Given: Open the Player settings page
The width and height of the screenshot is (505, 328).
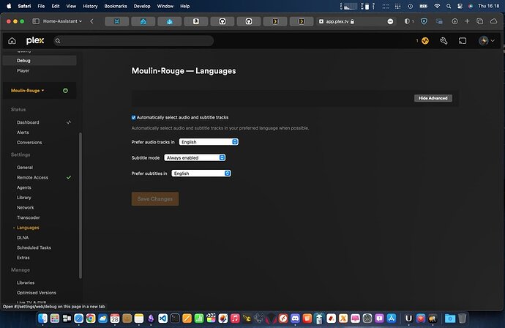Looking at the screenshot, I should pyautogui.click(x=23, y=70).
